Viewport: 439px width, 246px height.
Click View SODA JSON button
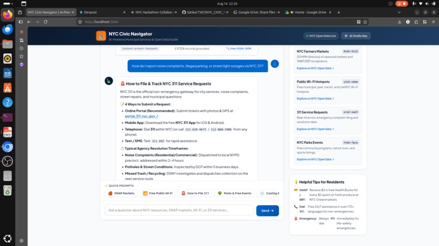[x=239, y=48]
